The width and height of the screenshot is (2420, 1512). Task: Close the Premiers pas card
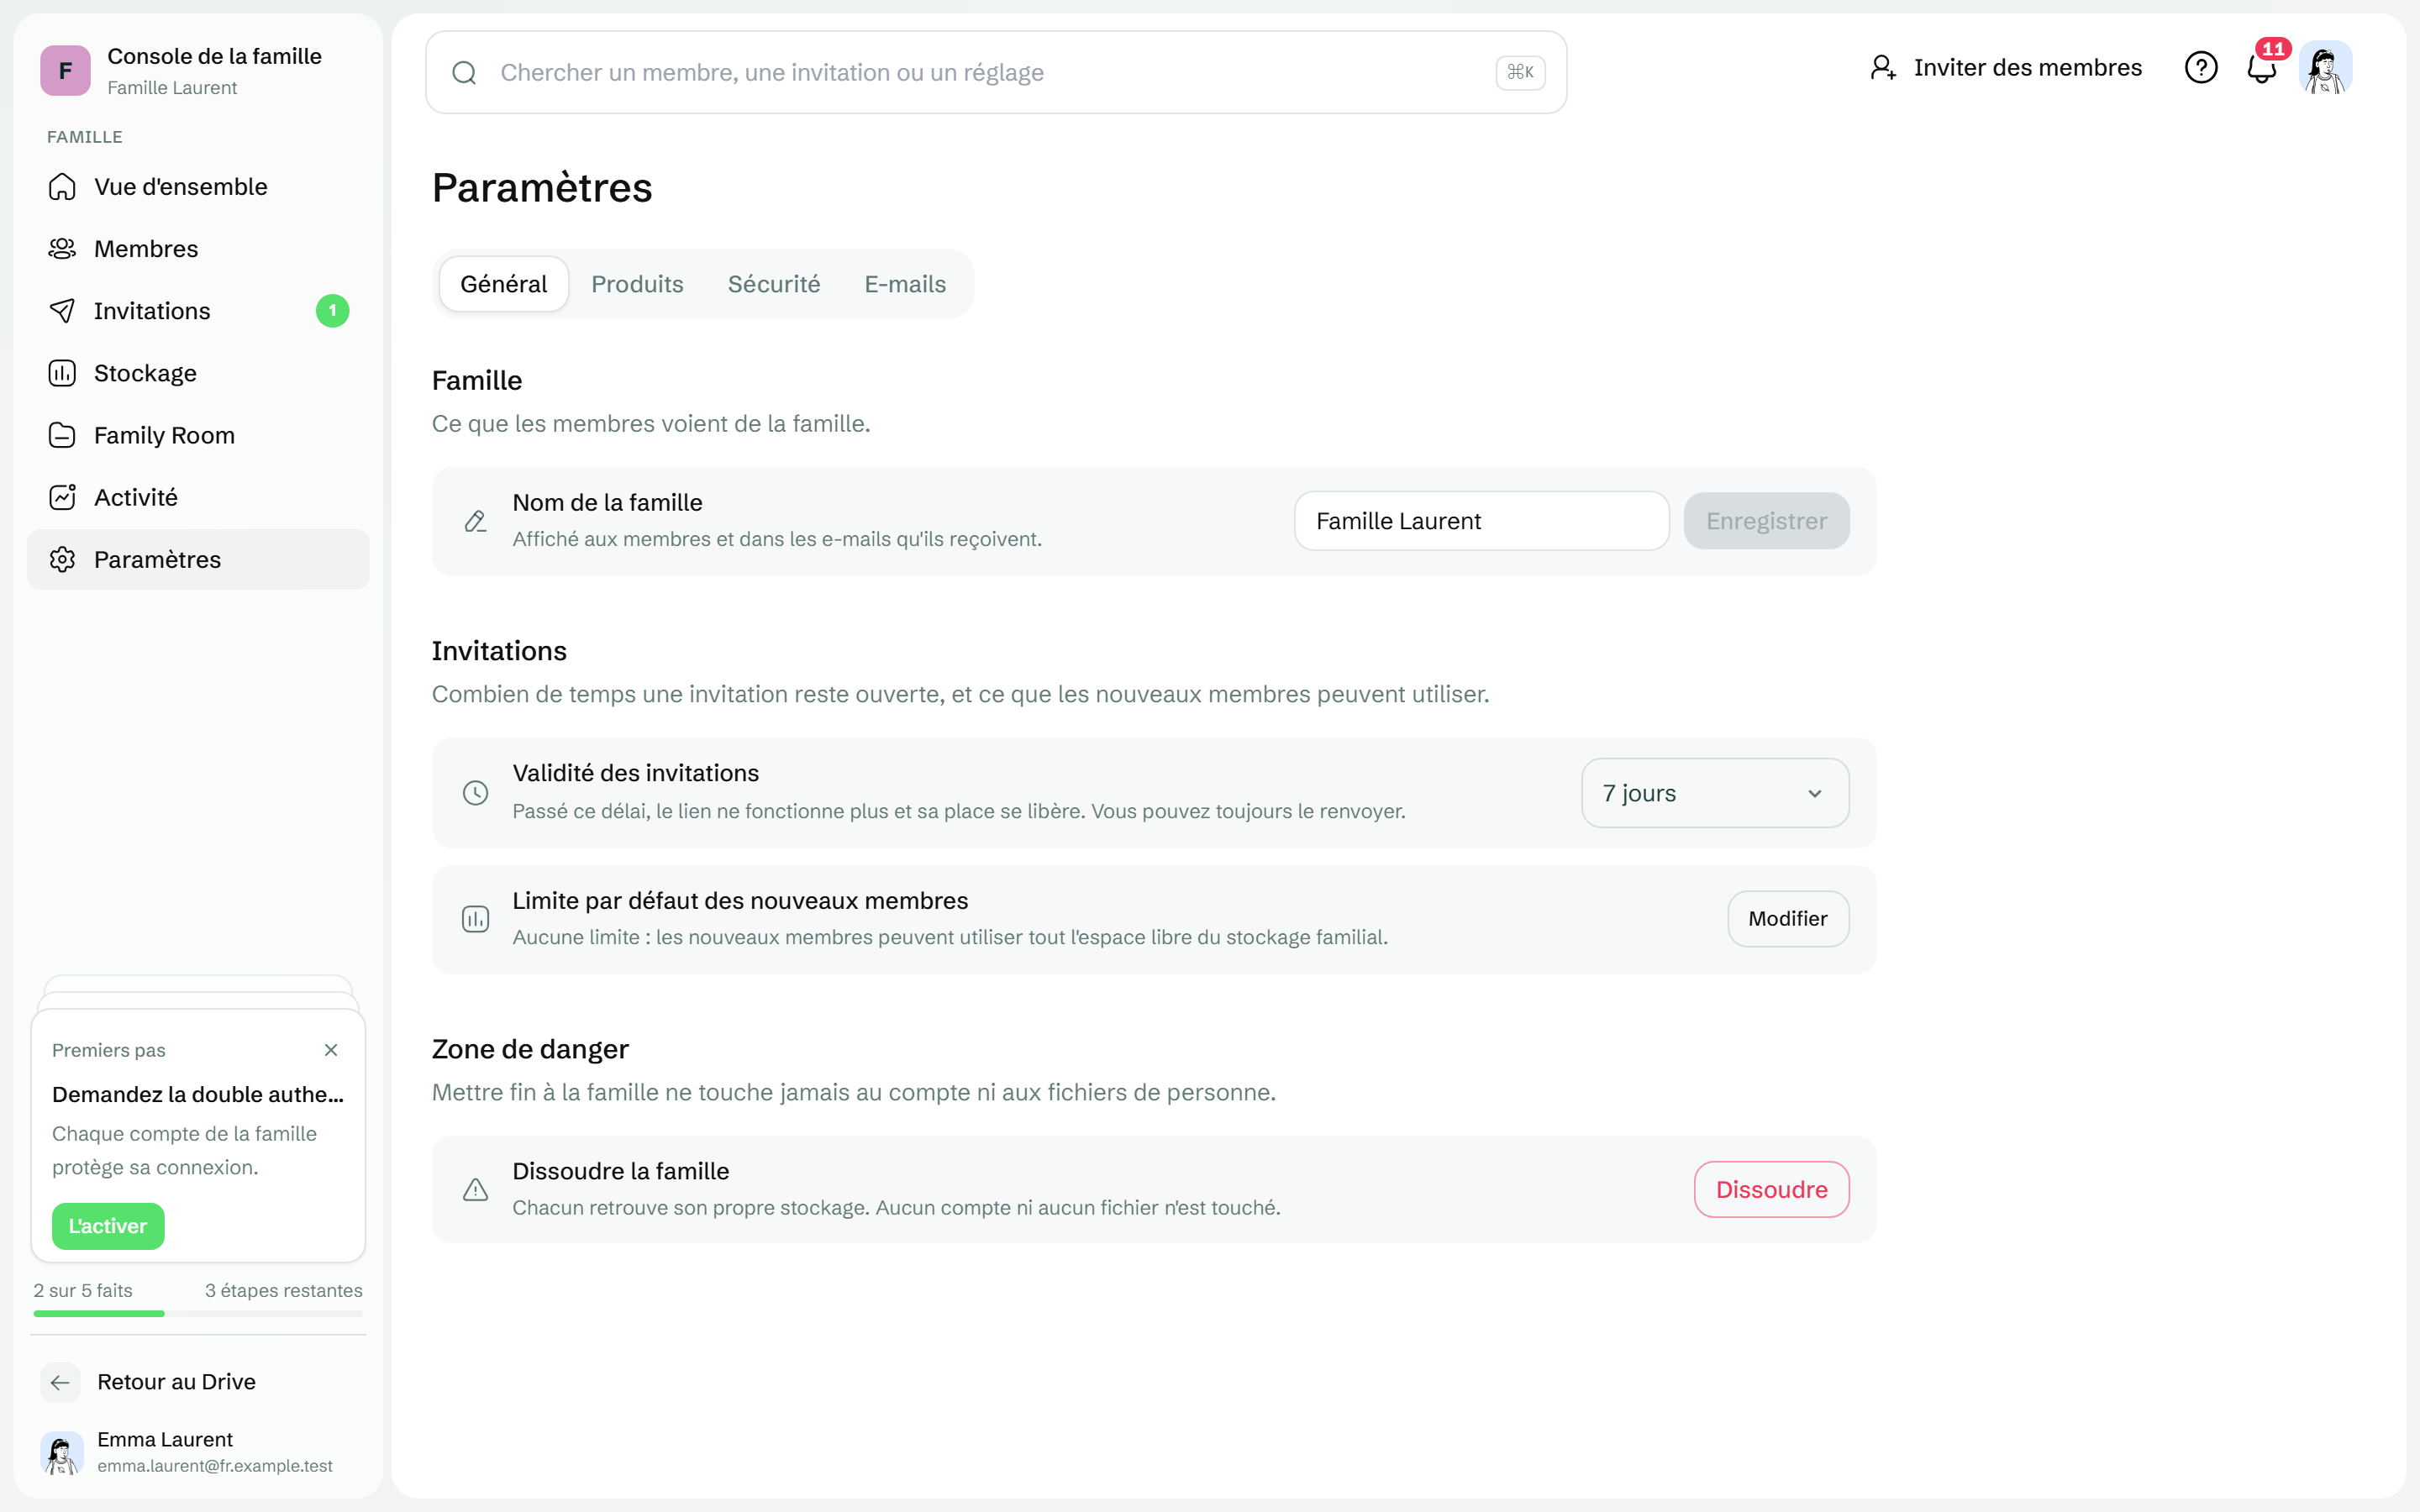pyautogui.click(x=331, y=1050)
